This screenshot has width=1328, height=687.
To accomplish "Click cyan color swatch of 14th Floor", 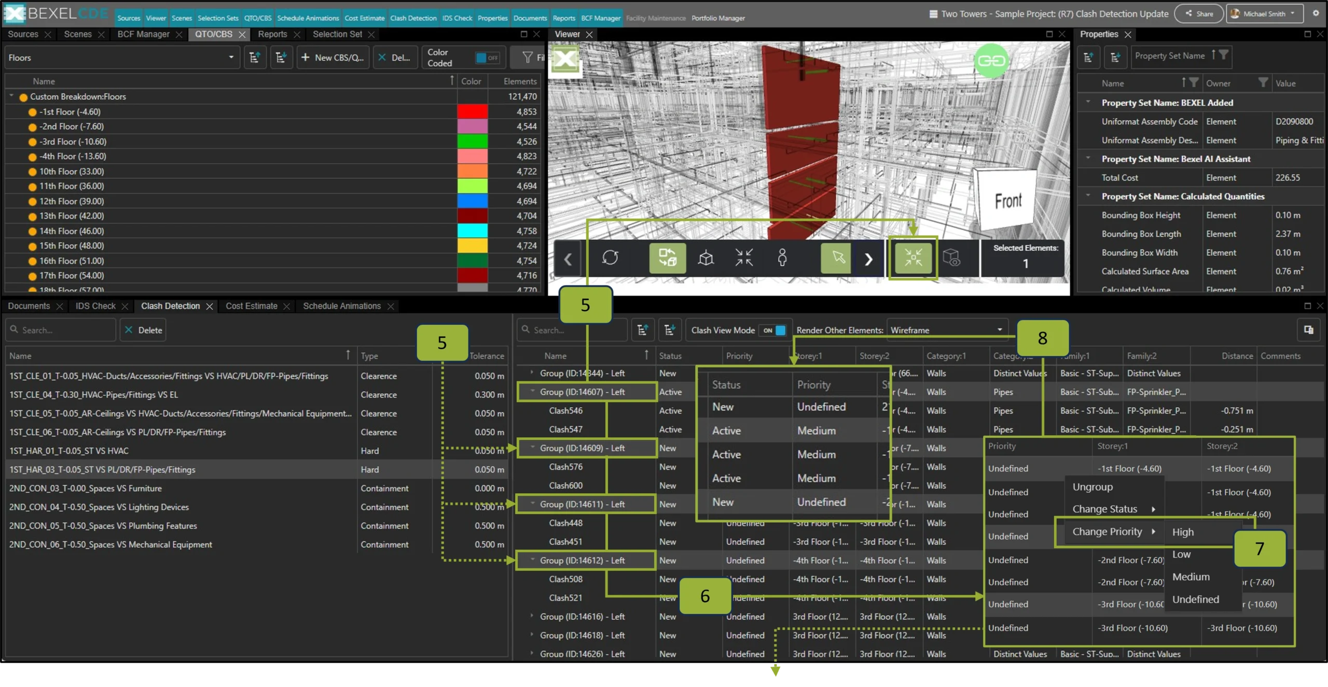I will [472, 231].
